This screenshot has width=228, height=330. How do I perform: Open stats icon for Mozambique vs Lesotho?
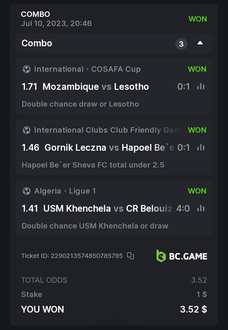pos(201,86)
